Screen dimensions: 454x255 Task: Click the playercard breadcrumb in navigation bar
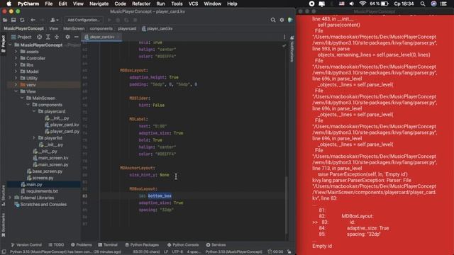[127, 28]
